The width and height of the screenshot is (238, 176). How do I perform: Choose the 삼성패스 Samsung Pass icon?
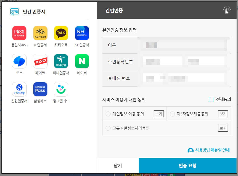click(x=40, y=89)
